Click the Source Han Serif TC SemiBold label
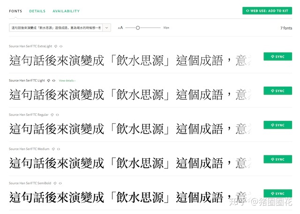The height and width of the screenshot is (214, 300). tap(30, 183)
